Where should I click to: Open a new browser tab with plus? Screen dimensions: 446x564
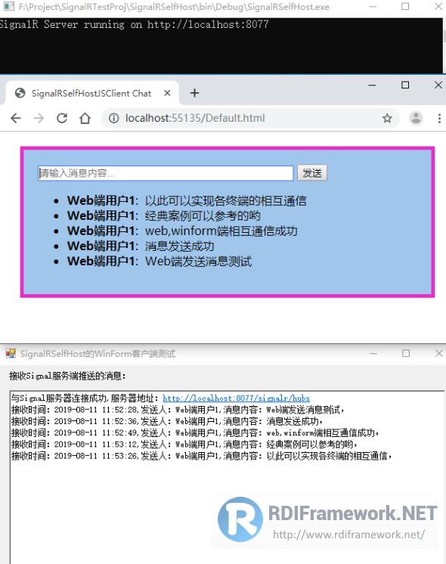pyautogui.click(x=194, y=93)
